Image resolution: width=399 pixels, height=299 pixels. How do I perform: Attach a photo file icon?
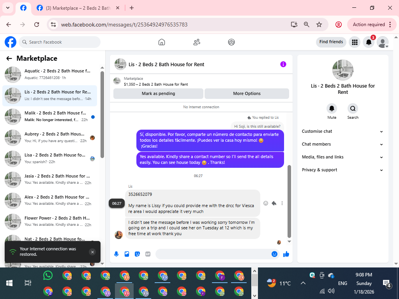click(127, 254)
